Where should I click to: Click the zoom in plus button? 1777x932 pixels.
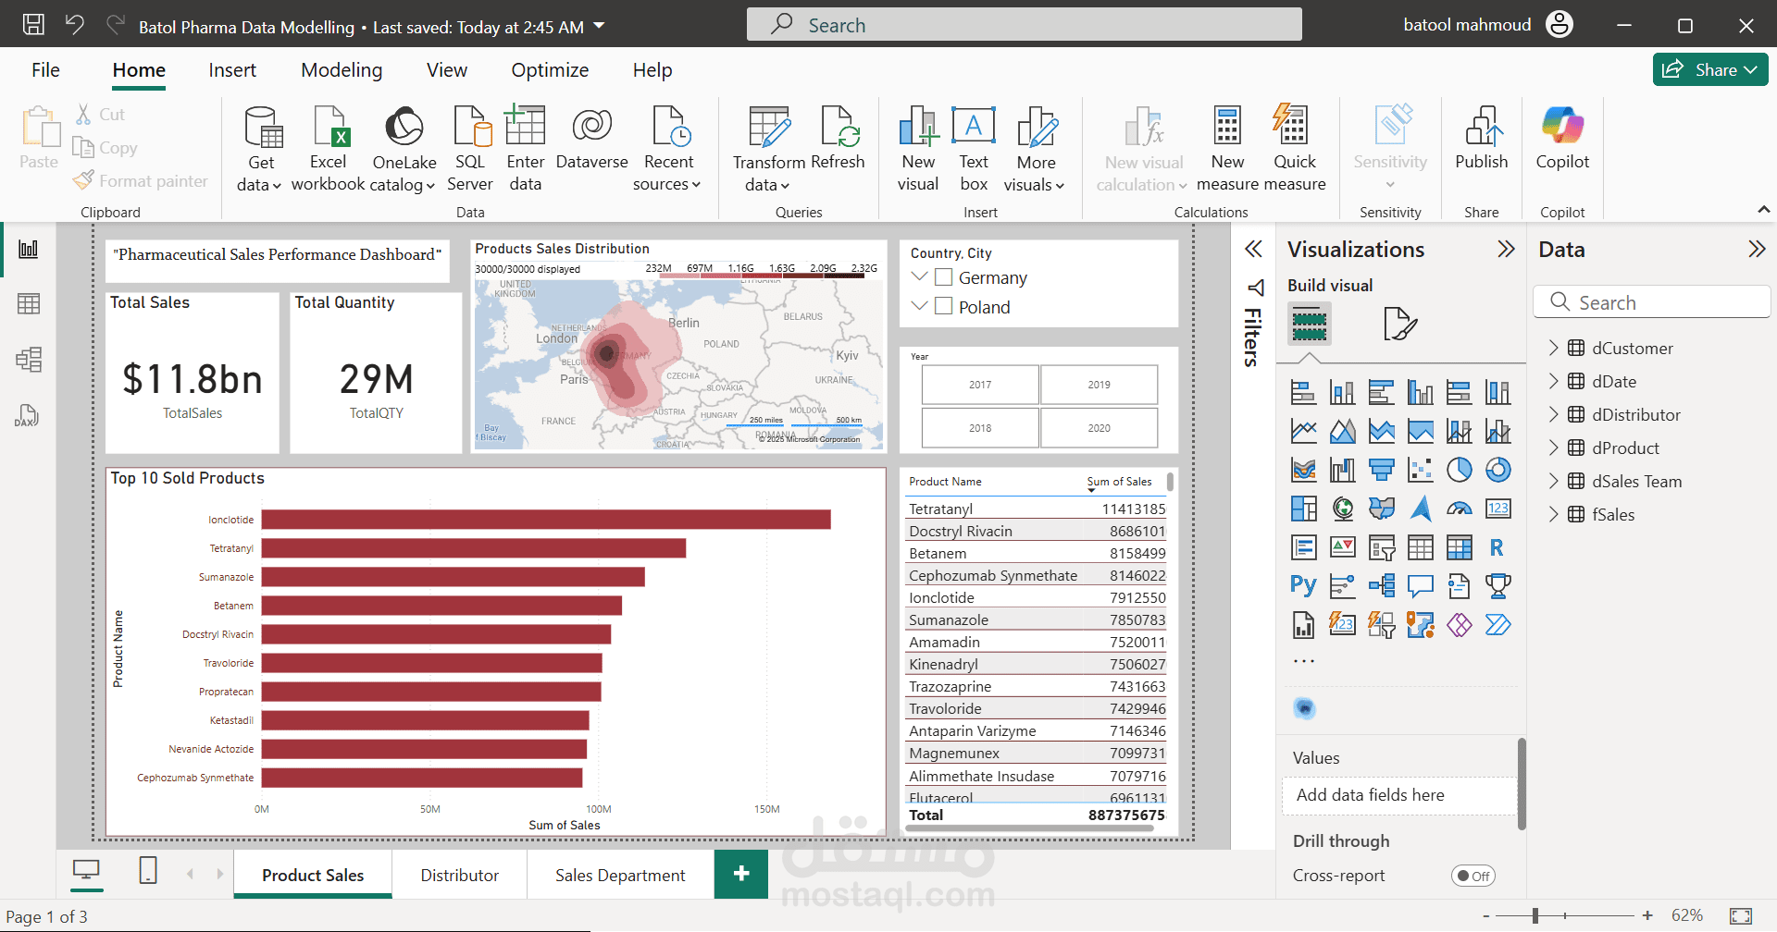(1647, 915)
